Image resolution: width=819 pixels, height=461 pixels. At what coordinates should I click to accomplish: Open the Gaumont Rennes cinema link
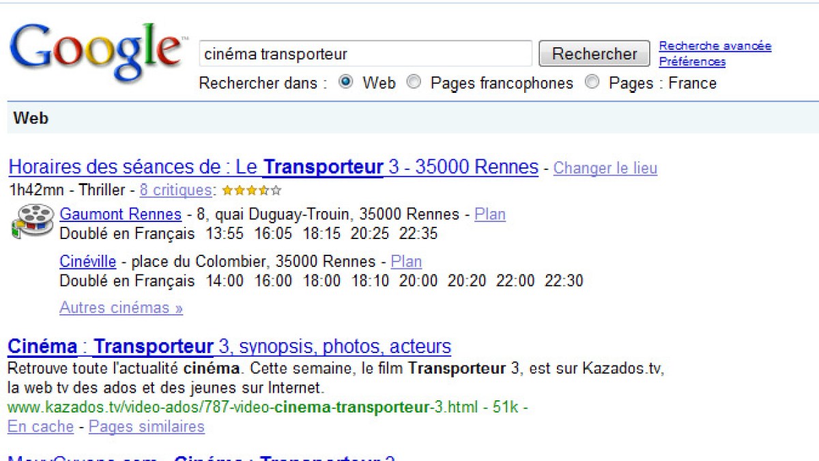[x=121, y=214]
